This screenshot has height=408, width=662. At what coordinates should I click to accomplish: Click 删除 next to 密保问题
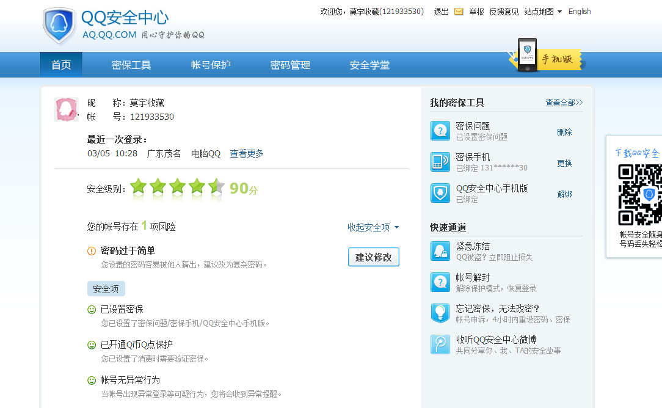coord(564,132)
